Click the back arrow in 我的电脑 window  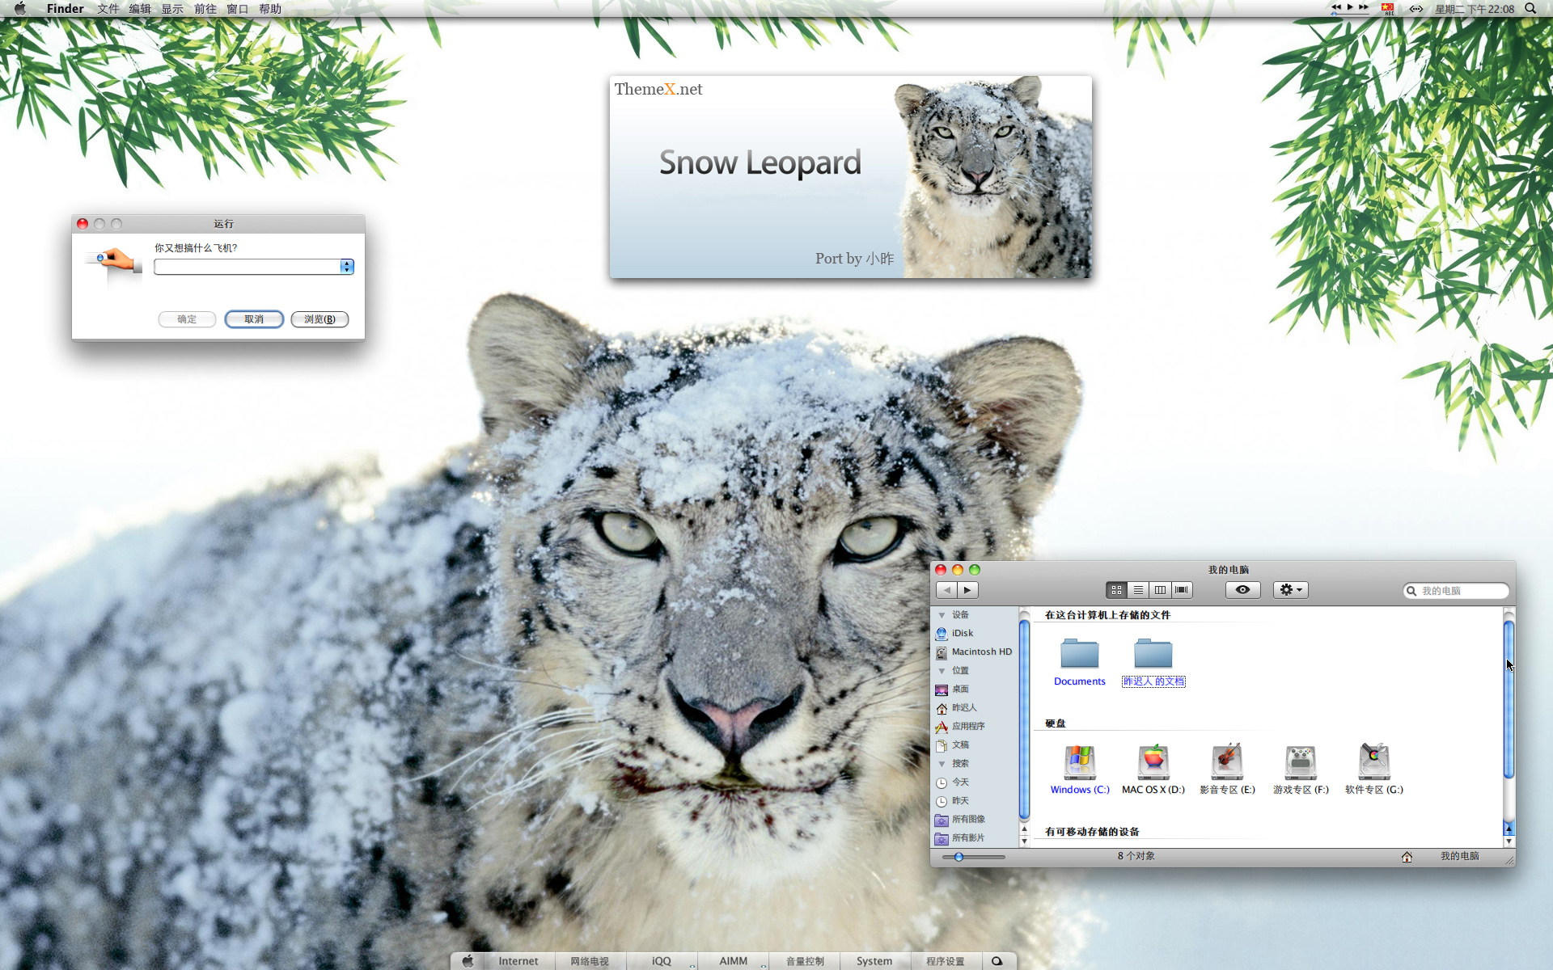point(946,590)
